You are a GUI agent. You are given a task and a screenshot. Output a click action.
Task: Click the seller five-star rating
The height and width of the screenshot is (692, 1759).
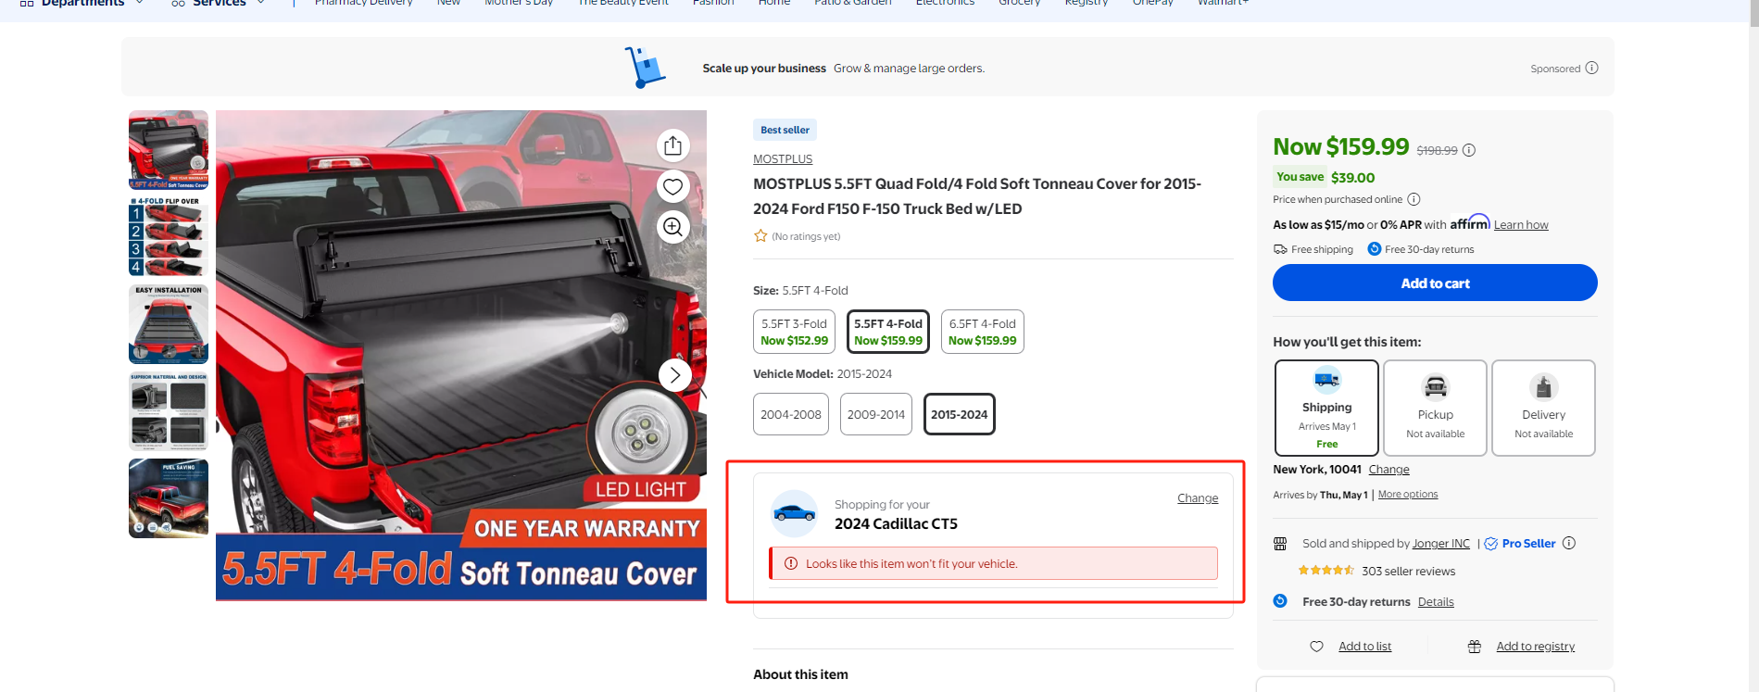(x=1326, y=571)
